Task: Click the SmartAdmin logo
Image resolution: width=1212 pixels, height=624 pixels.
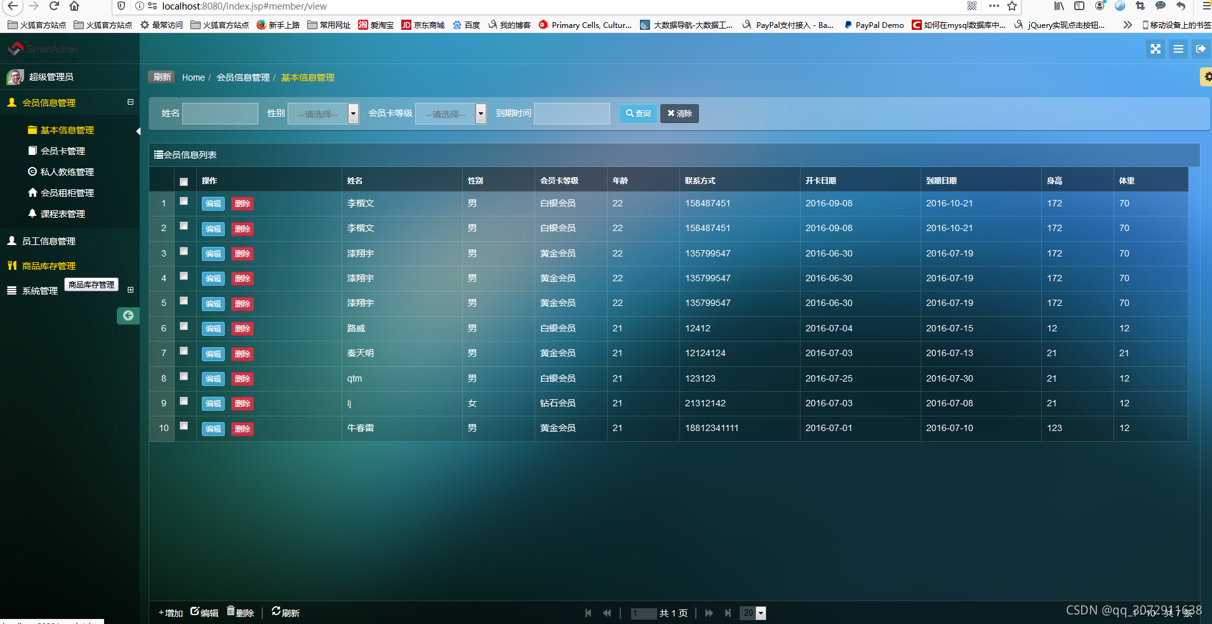Action: 42,49
